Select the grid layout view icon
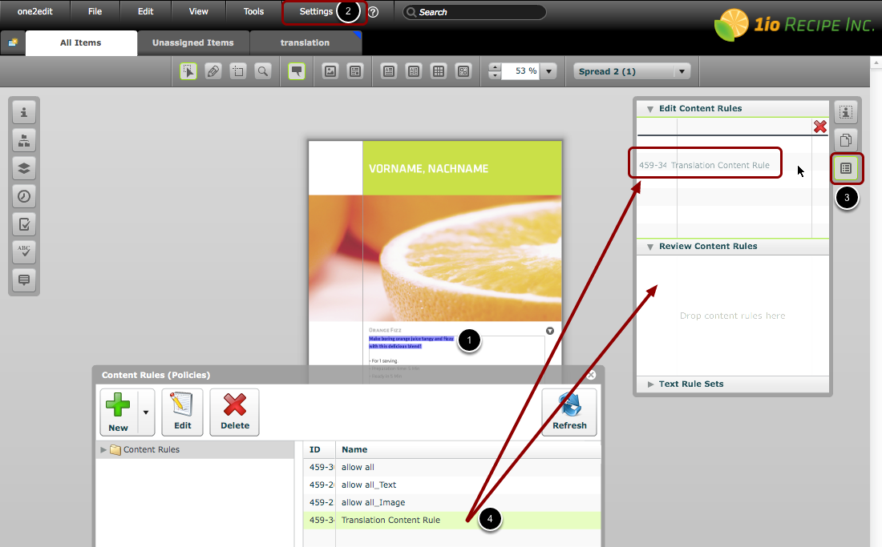The height and width of the screenshot is (547, 882). (438, 71)
